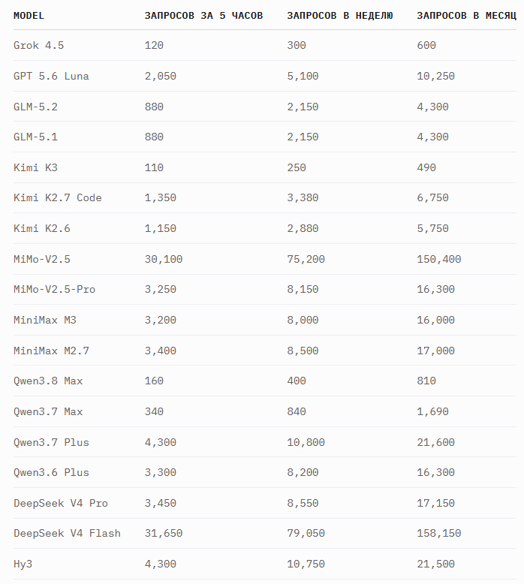524x584 pixels.
Task: Click the ЗАПРОСОВ ЗА 5 ЧАСОВ header
Action: (x=203, y=16)
